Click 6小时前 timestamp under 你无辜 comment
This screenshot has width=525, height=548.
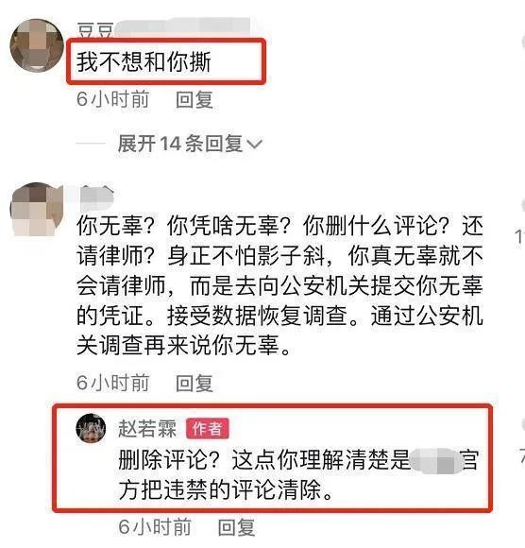click(x=112, y=383)
